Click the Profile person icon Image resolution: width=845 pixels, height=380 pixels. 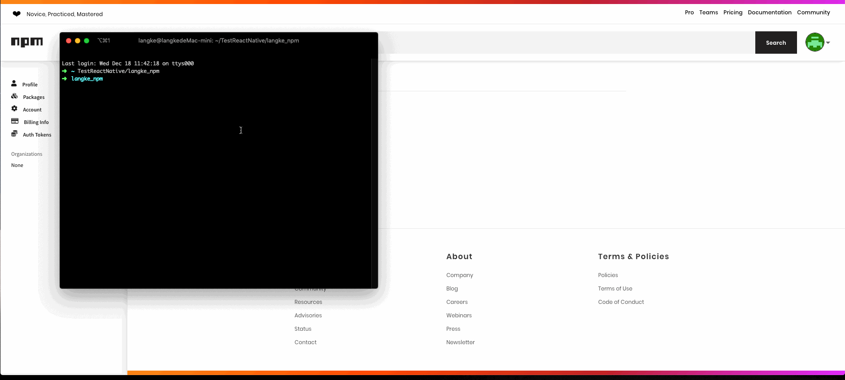pyautogui.click(x=14, y=84)
